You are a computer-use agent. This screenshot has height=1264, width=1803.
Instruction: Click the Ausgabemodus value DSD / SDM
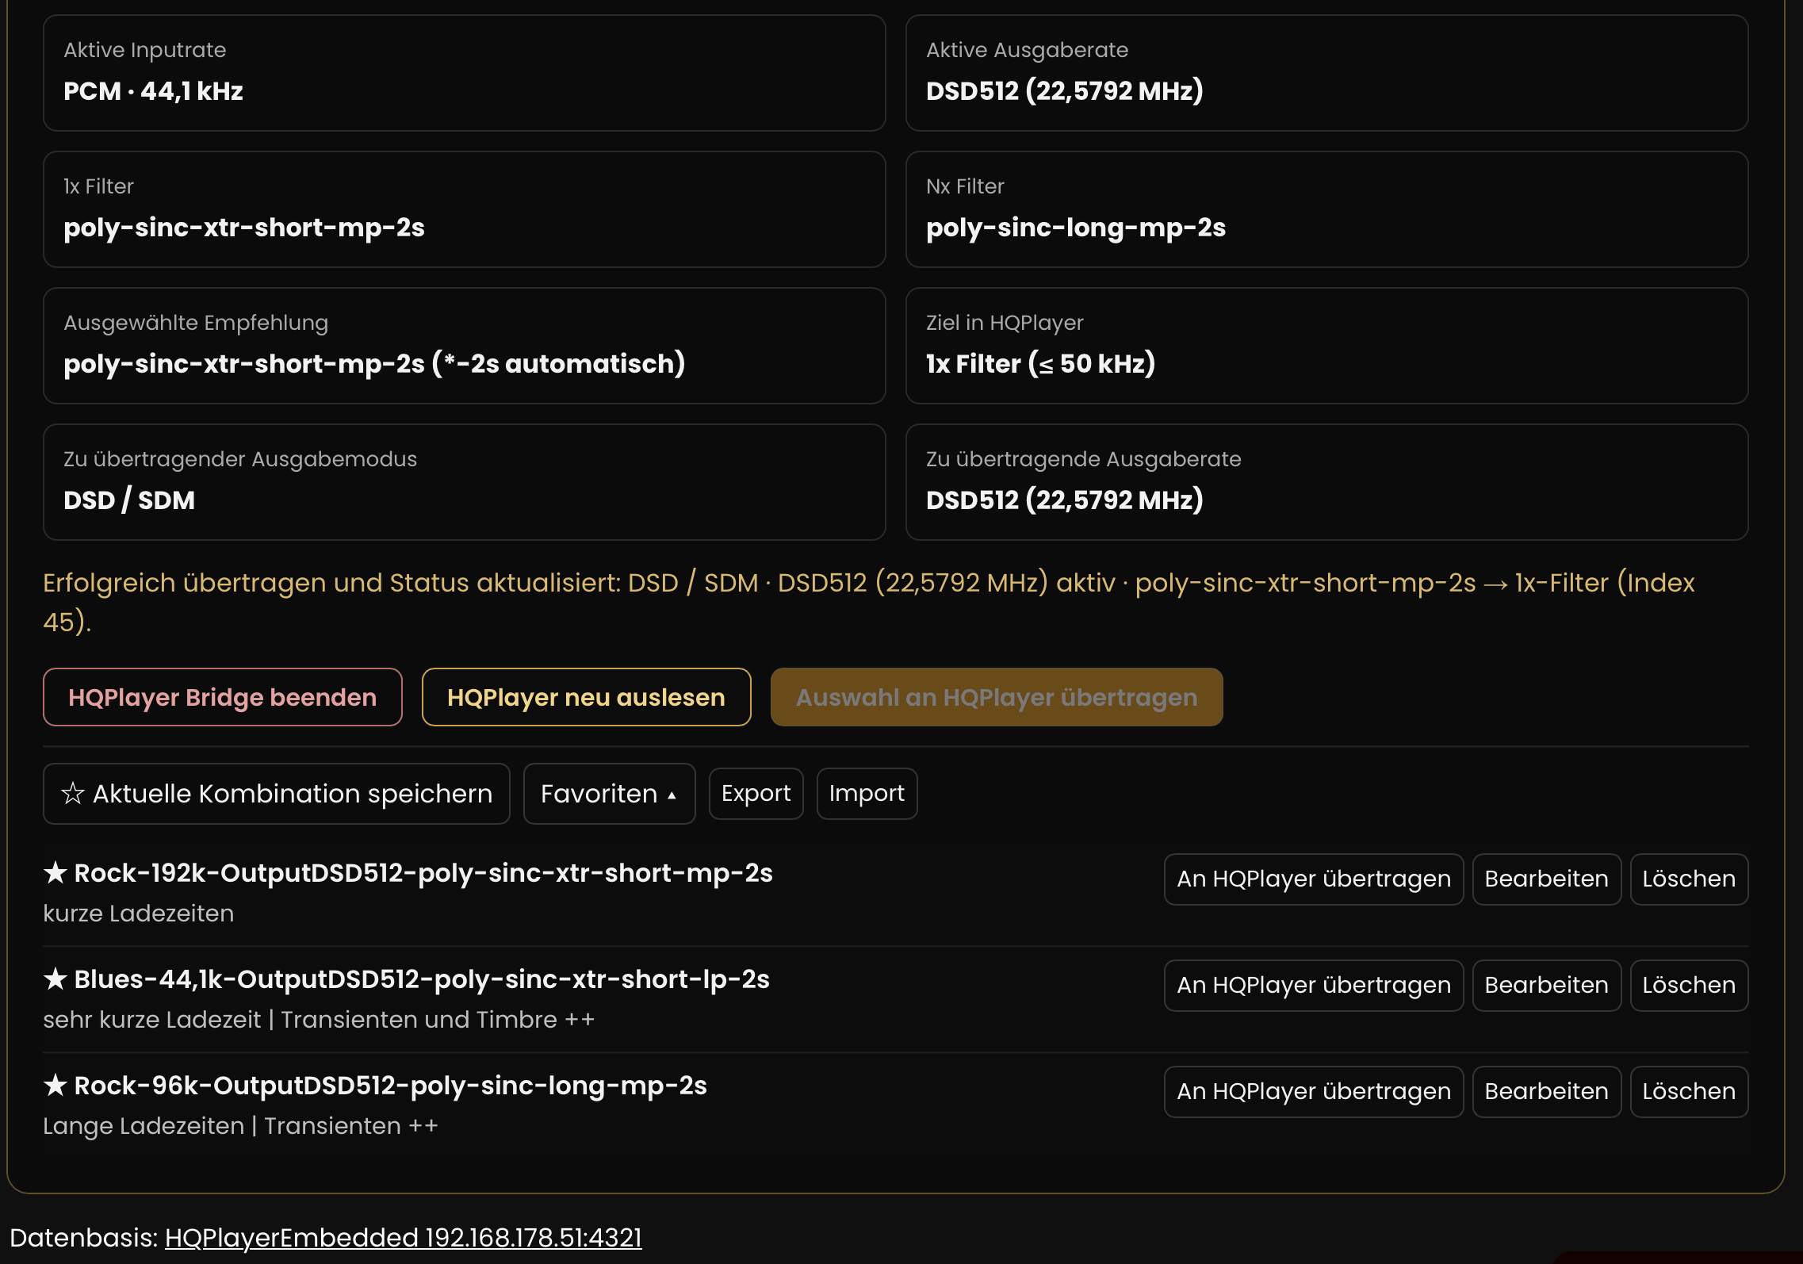tap(129, 500)
